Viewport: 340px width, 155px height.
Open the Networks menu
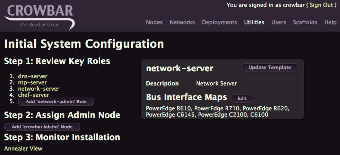(182, 22)
